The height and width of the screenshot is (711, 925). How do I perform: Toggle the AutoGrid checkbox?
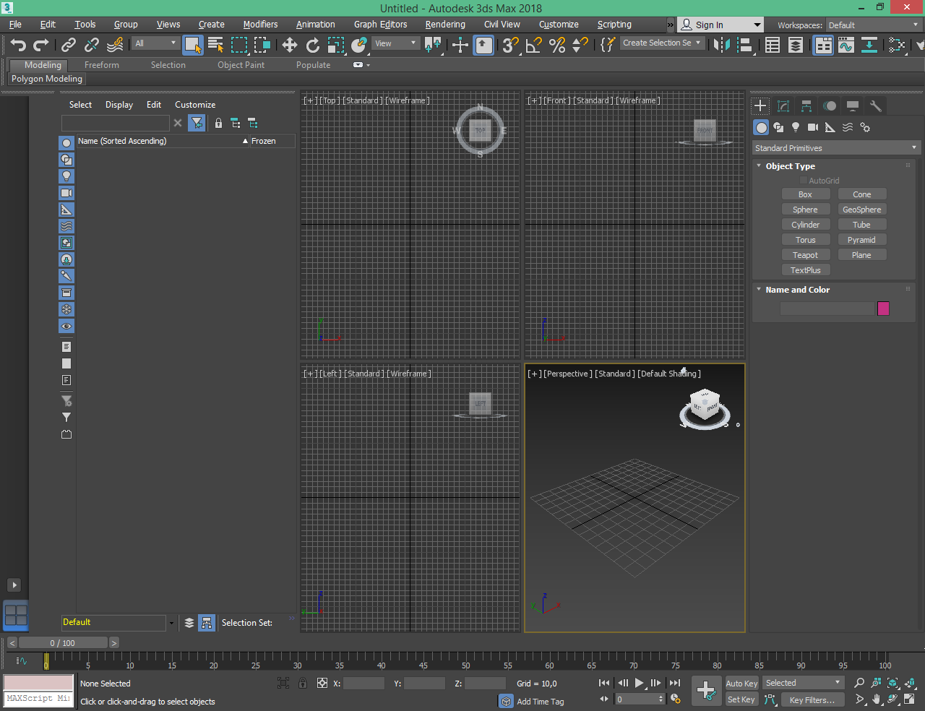coord(803,181)
